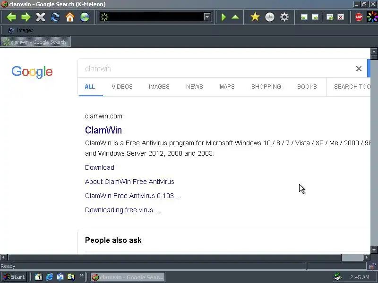Open the Download sitelink
Screen dimensions: 378x283
tap(100, 167)
